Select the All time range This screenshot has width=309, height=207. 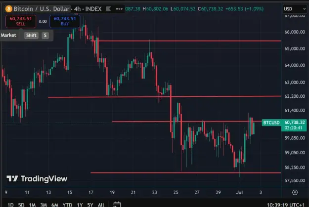[101, 205]
